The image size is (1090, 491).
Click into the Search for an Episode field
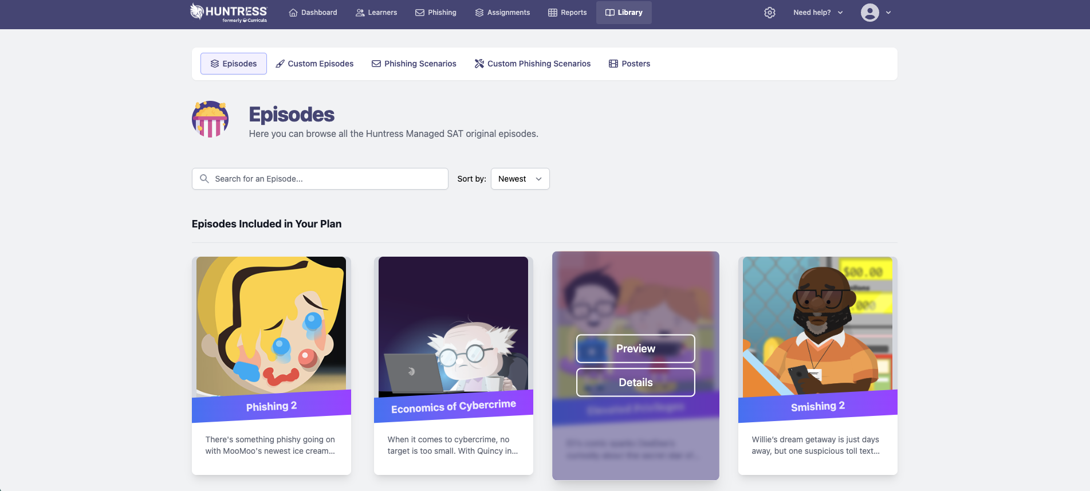(x=320, y=179)
